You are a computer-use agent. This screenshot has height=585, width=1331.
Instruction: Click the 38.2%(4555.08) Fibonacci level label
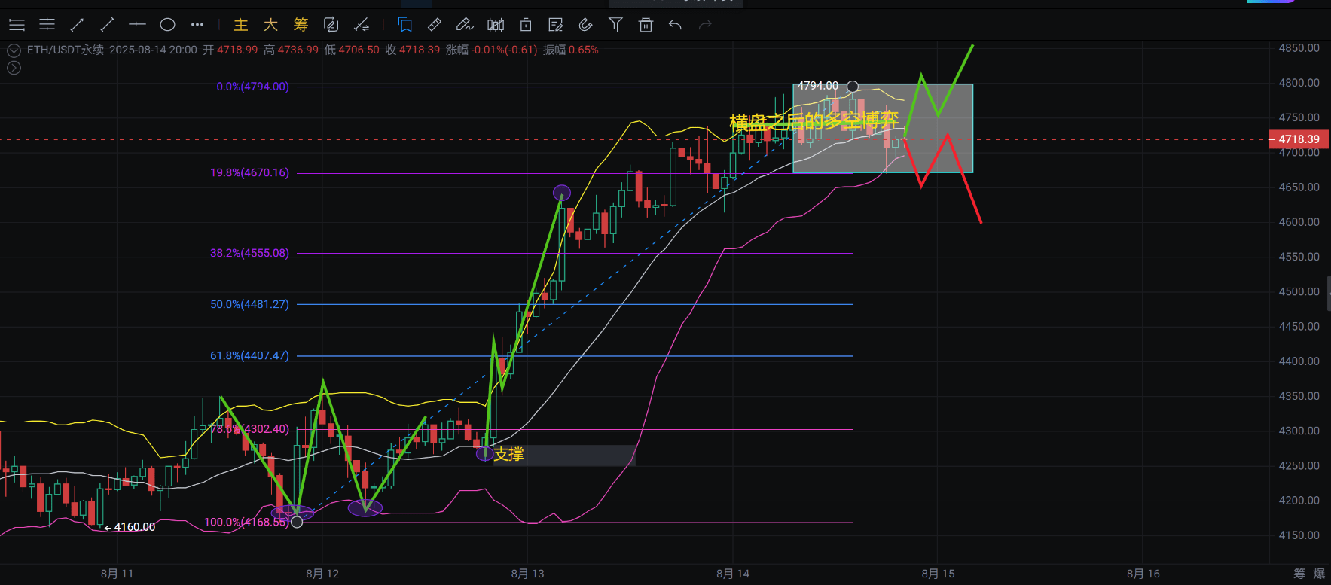tap(249, 253)
